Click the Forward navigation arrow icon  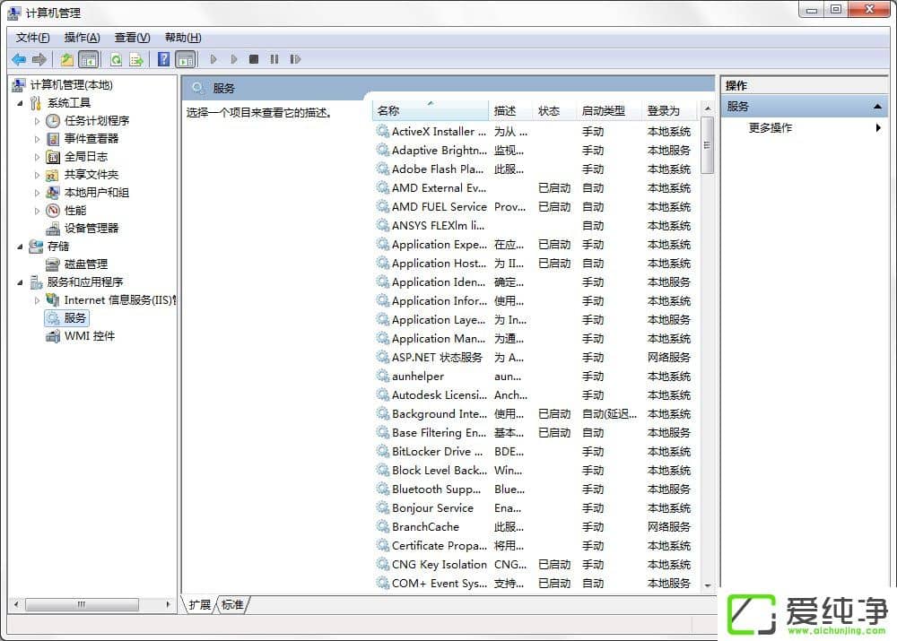(x=37, y=59)
